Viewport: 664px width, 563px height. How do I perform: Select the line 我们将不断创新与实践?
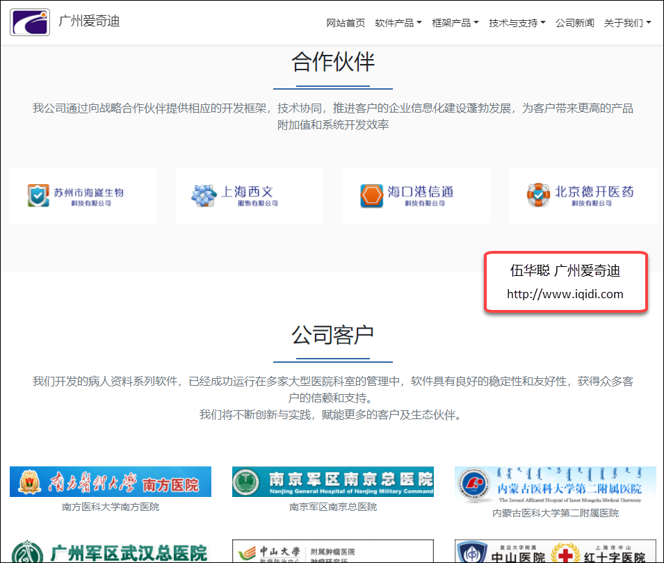pos(331,415)
